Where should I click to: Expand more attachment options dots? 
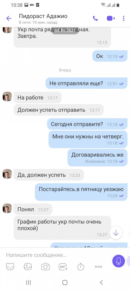pos(99,267)
